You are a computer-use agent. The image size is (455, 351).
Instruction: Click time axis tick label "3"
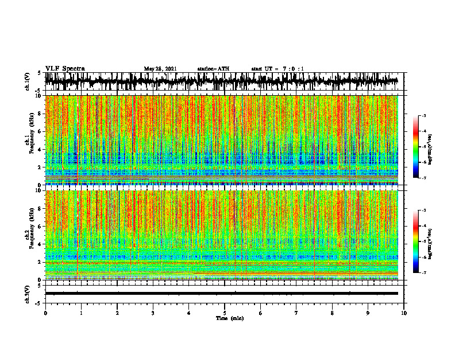153,313
